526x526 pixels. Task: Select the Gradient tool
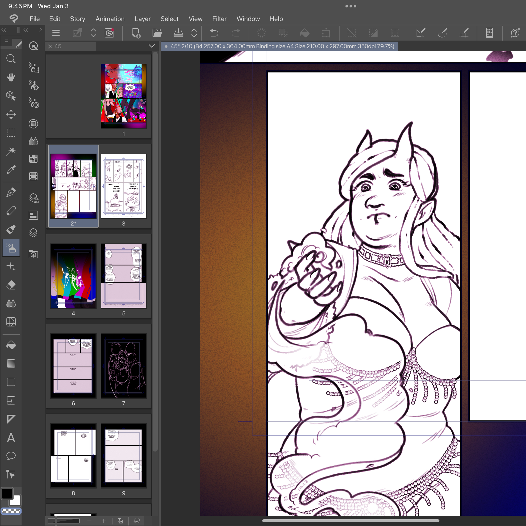coord(11,363)
